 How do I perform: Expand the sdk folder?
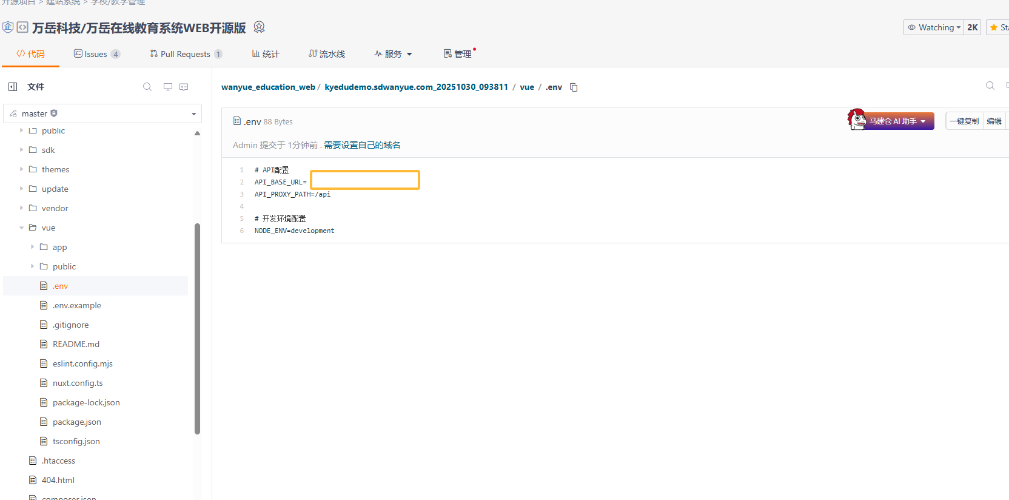click(21, 150)
